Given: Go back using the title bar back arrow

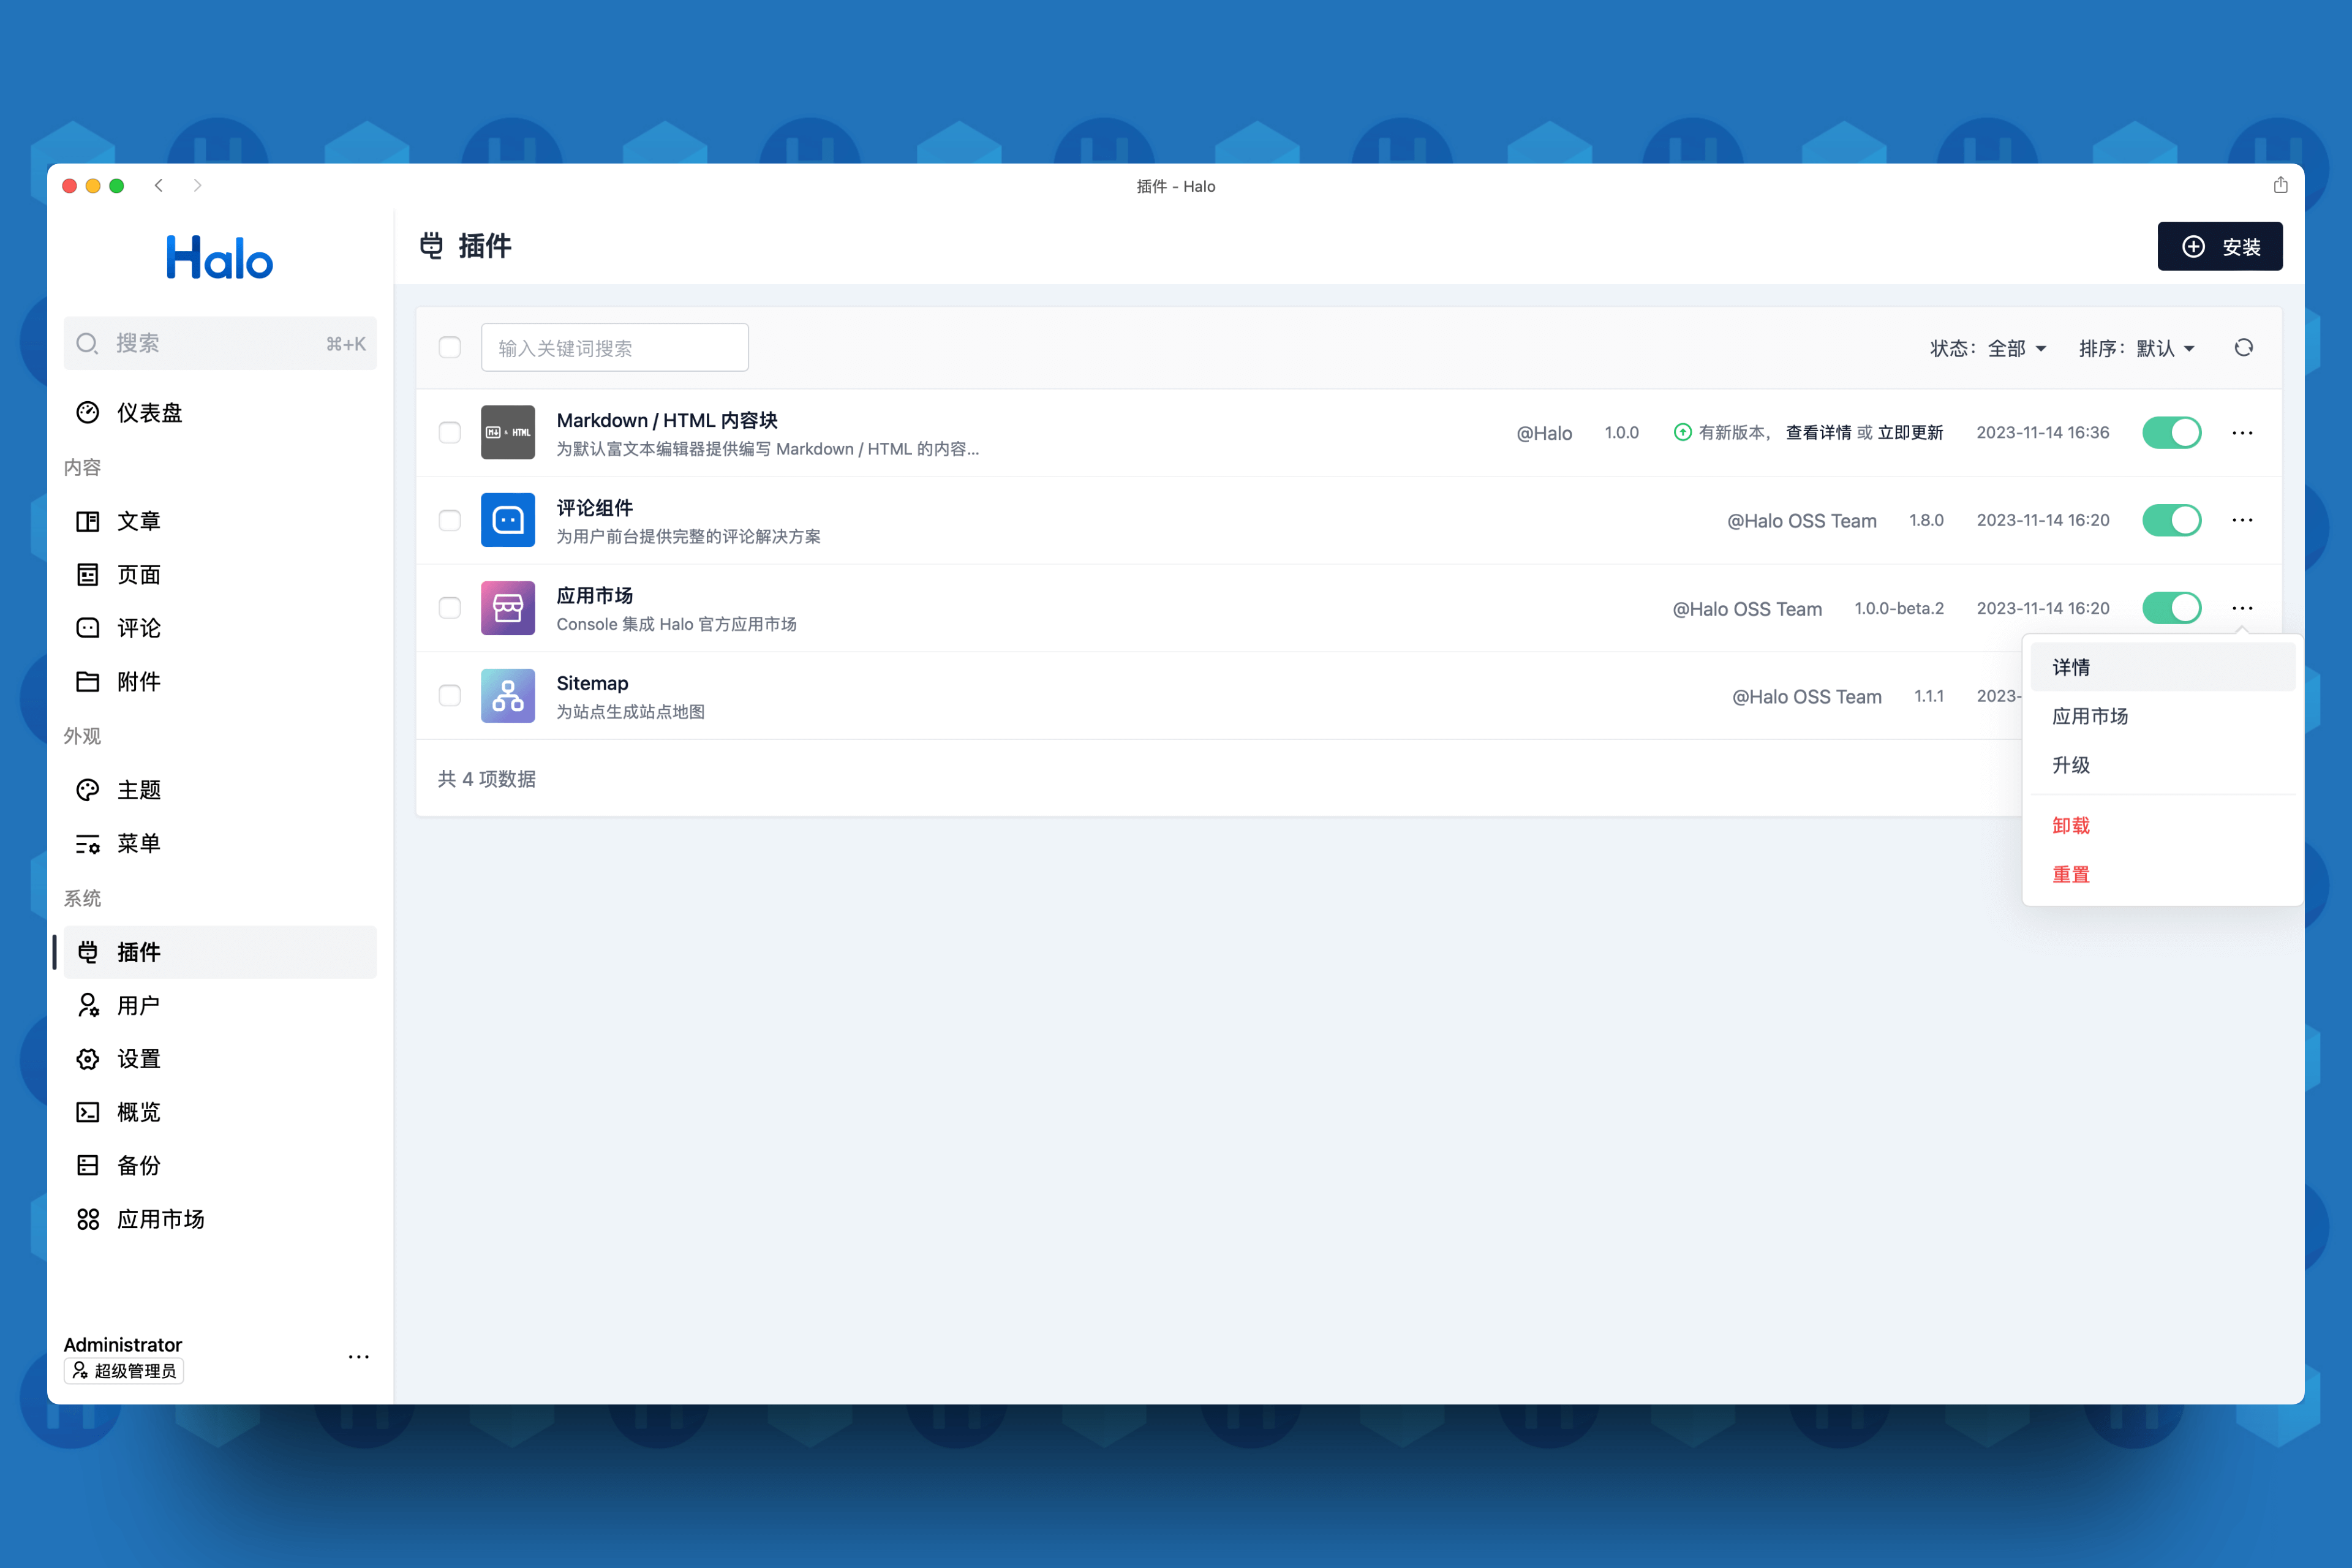Looking at the screenshot, I should [159, 186].
